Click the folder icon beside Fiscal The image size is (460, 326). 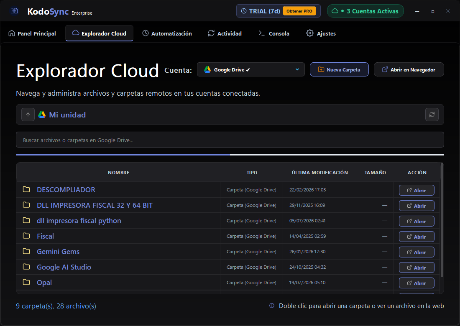coord(26,236)
